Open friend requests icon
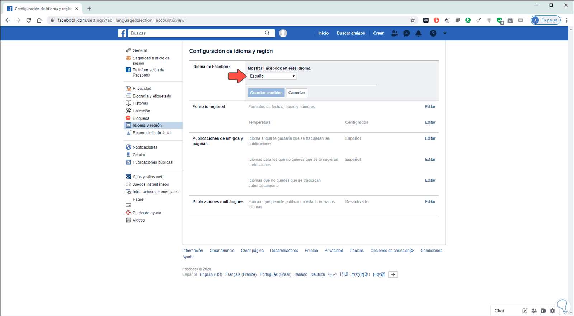This screenshot has width=574, height=316. pyautogui.click(x=395, y=33)
